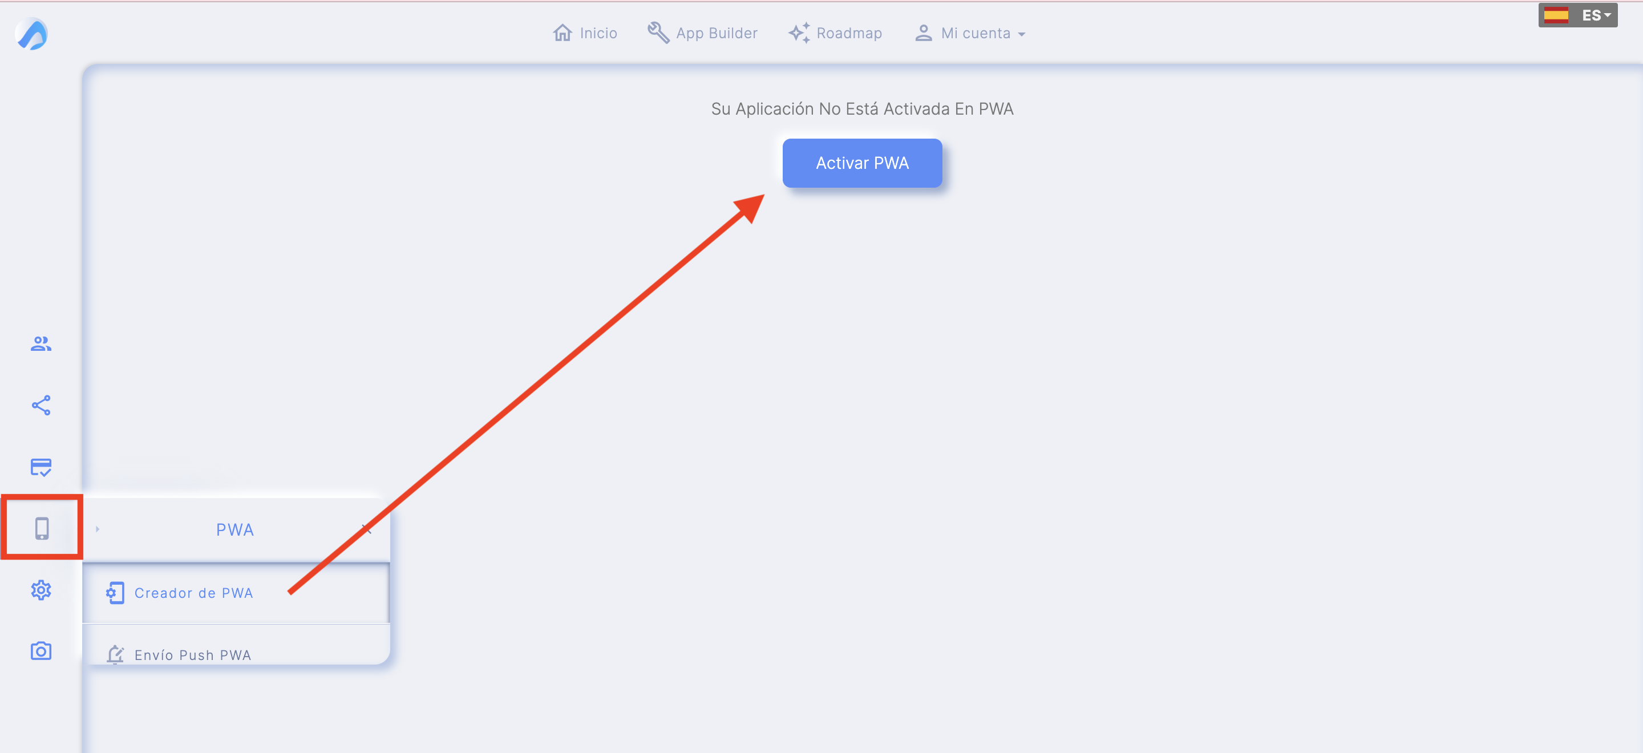Viewport: 1643px width, 753px height.
Task: Click the Creador de PWA phone-gear icon
Action: click(x=115, y=593)
